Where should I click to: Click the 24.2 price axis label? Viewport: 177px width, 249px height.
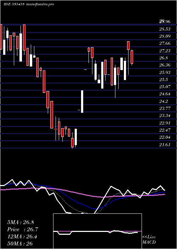coord(164,101)
